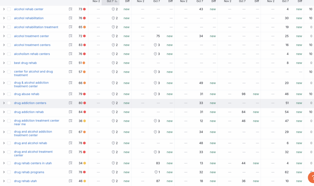Open SERP preview icon for alcohol rehab center
314x186 pixels.
coord(71,9)
